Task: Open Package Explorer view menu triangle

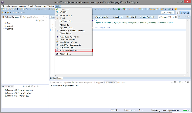Action: pos(47,20)
